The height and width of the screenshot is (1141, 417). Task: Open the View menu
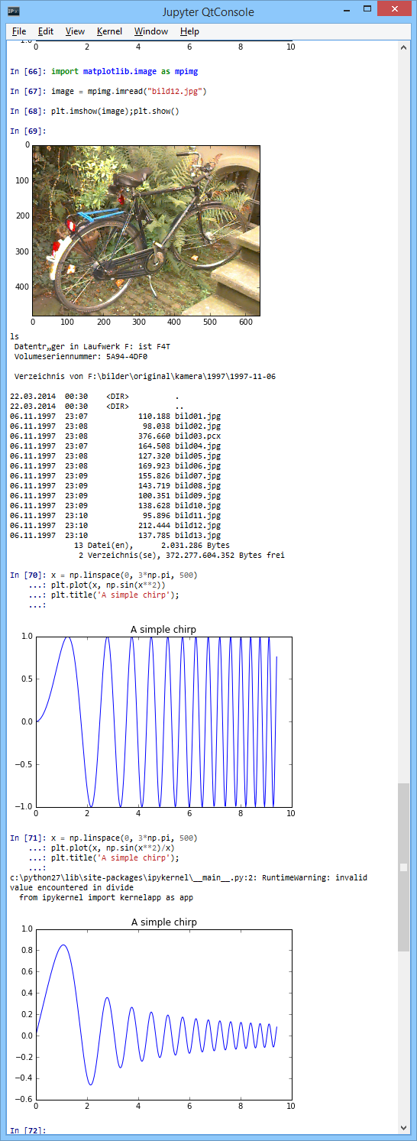click(75, 31)
